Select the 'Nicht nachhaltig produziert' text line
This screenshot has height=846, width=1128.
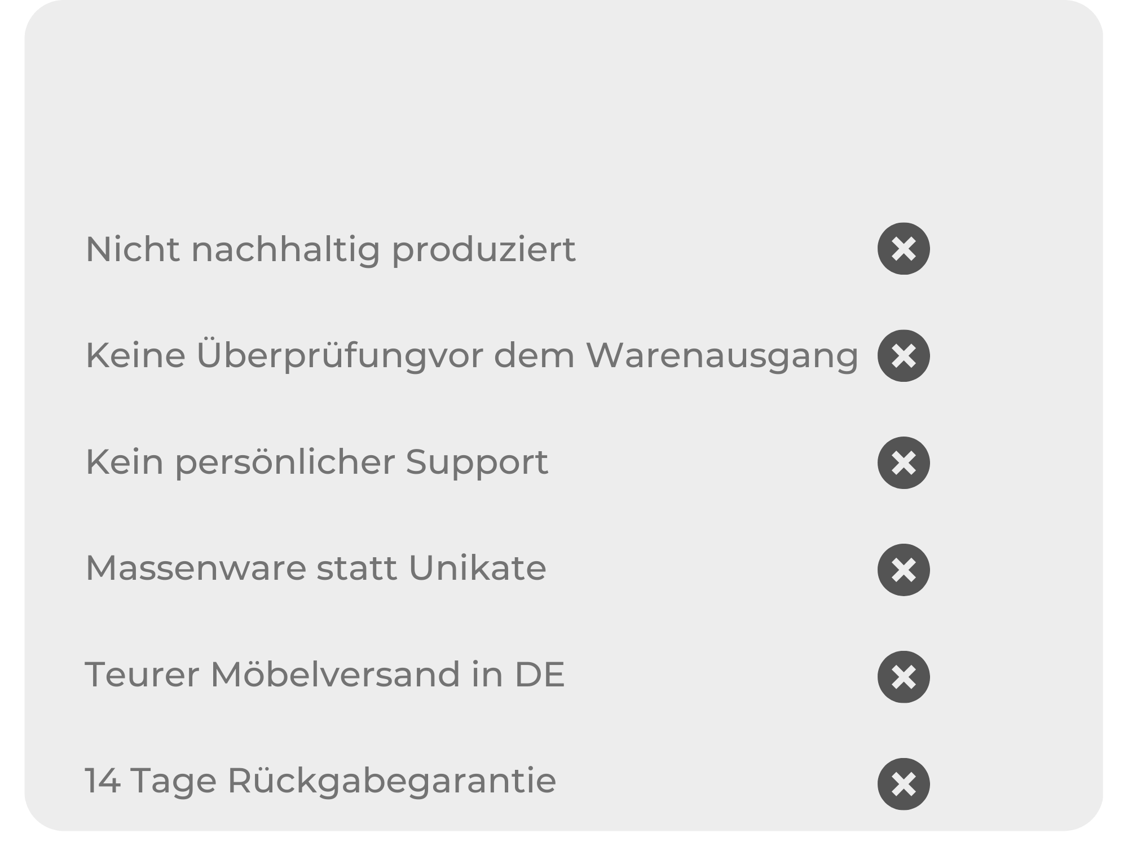(x=331, y=249)
